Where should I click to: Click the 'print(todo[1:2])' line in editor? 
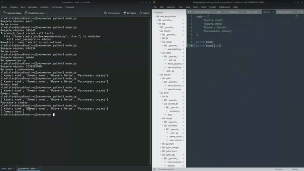[x=209, y=46]
